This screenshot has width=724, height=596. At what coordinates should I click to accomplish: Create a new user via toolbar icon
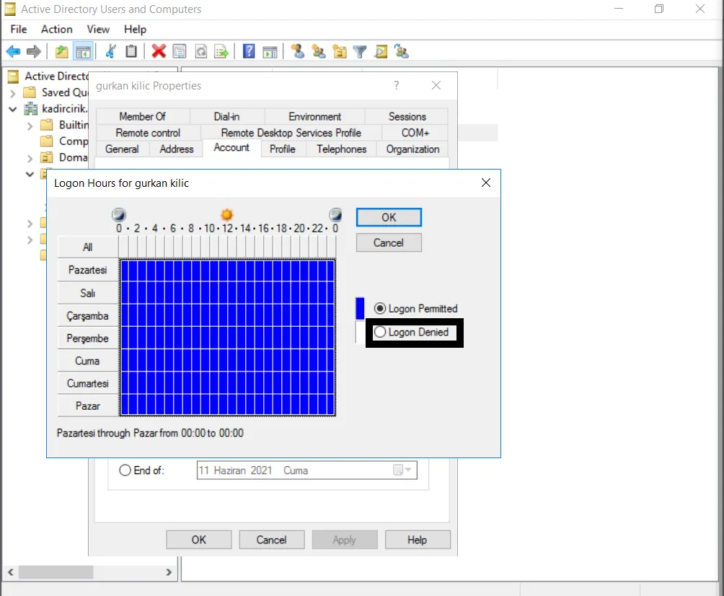tap(297, 51)
